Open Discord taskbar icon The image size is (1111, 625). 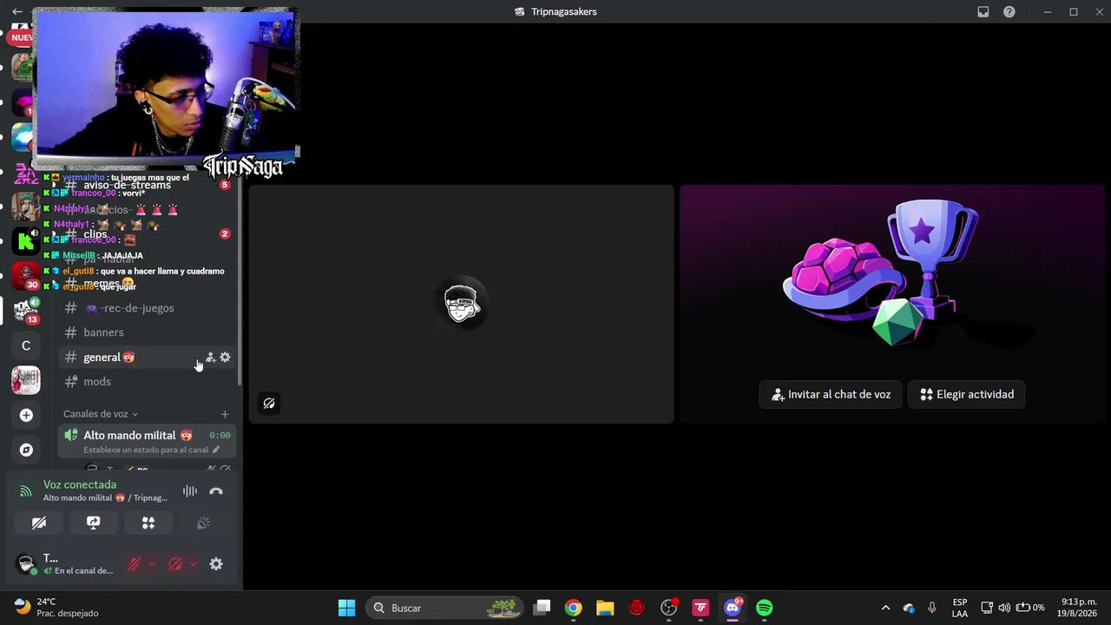click(x=733, y=608)
